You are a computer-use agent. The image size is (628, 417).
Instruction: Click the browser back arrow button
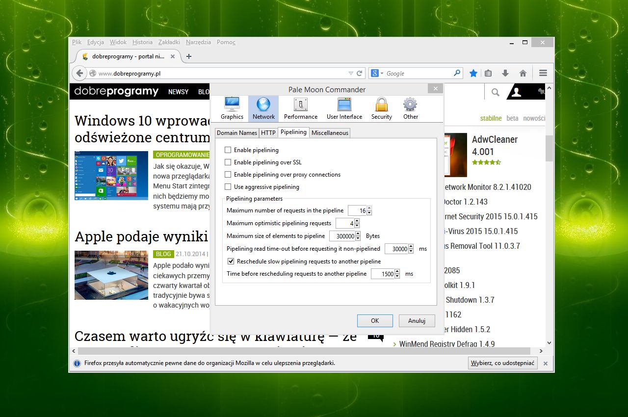tap(79, 73)
